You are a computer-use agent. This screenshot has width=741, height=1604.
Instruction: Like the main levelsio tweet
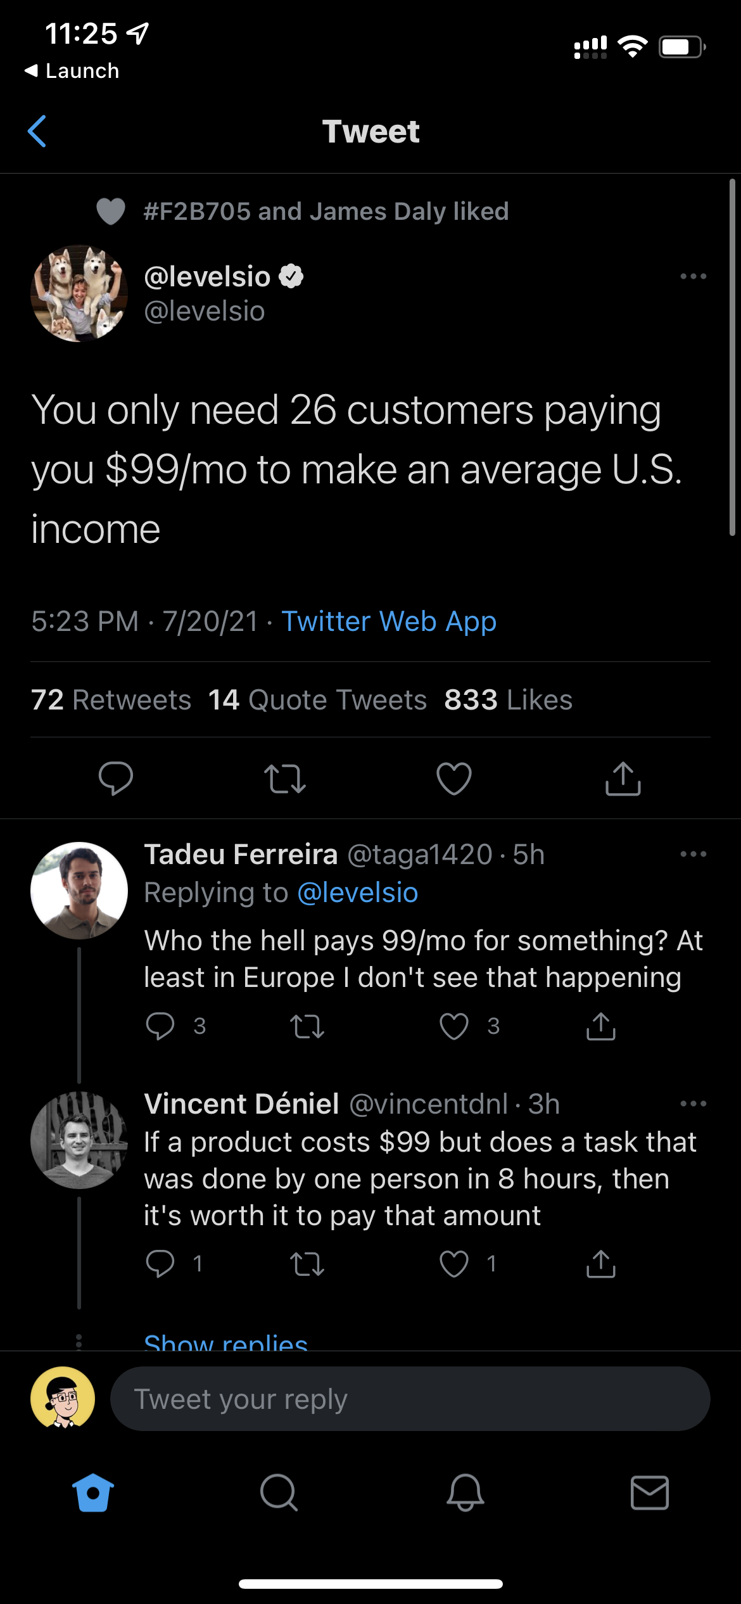[x=454, y=778]
